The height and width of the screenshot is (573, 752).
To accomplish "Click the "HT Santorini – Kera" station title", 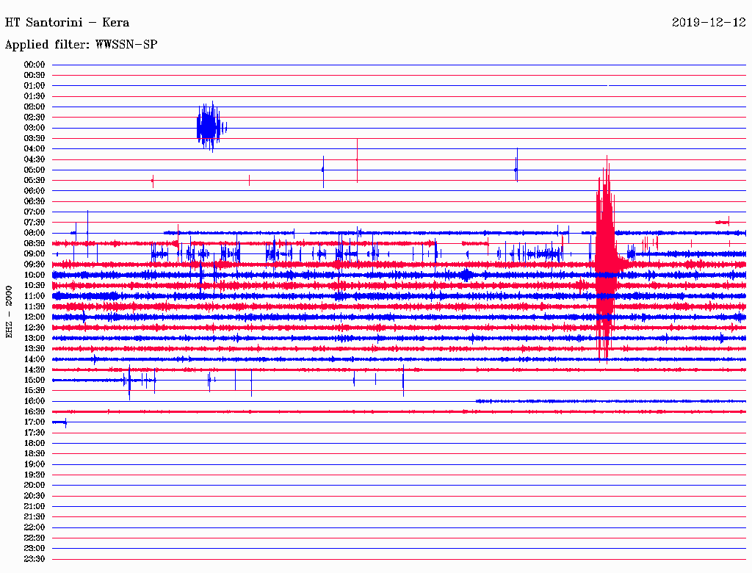I will [x=67, y=23].
